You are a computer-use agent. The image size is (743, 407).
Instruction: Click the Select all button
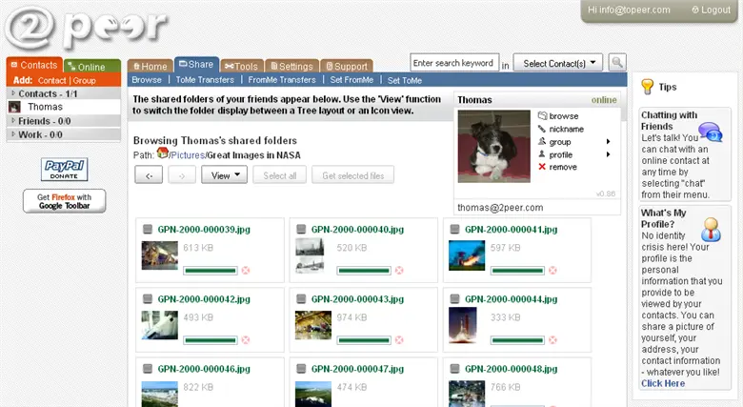click(279, 175)
